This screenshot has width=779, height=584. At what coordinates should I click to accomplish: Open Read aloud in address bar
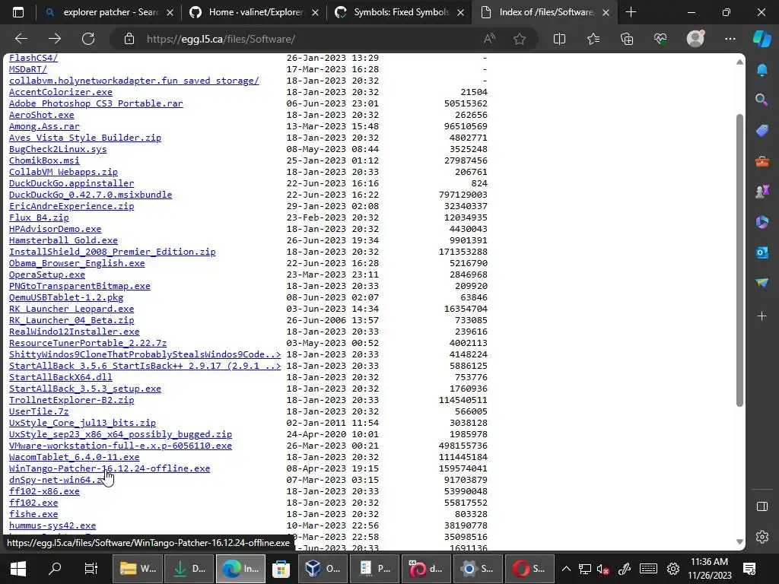coord(489,39)
